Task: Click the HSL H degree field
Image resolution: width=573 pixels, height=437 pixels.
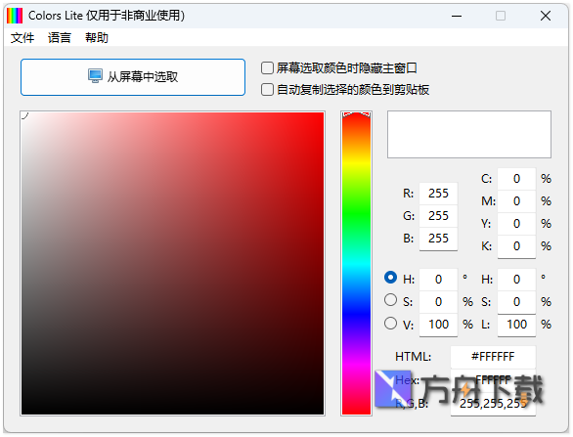Action: point(516,280)
